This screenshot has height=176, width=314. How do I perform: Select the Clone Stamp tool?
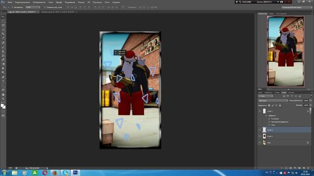click(x=3, y=51)
